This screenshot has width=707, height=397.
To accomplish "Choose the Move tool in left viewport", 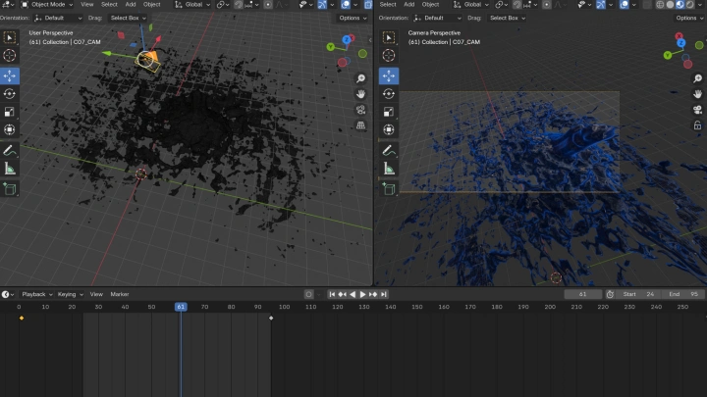I will tap(10, 75).
